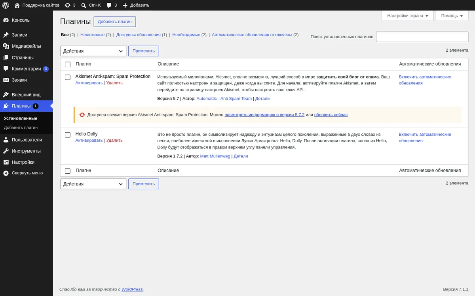Open Детали link for Akismet
475x296 pixels.
point(262,99)
